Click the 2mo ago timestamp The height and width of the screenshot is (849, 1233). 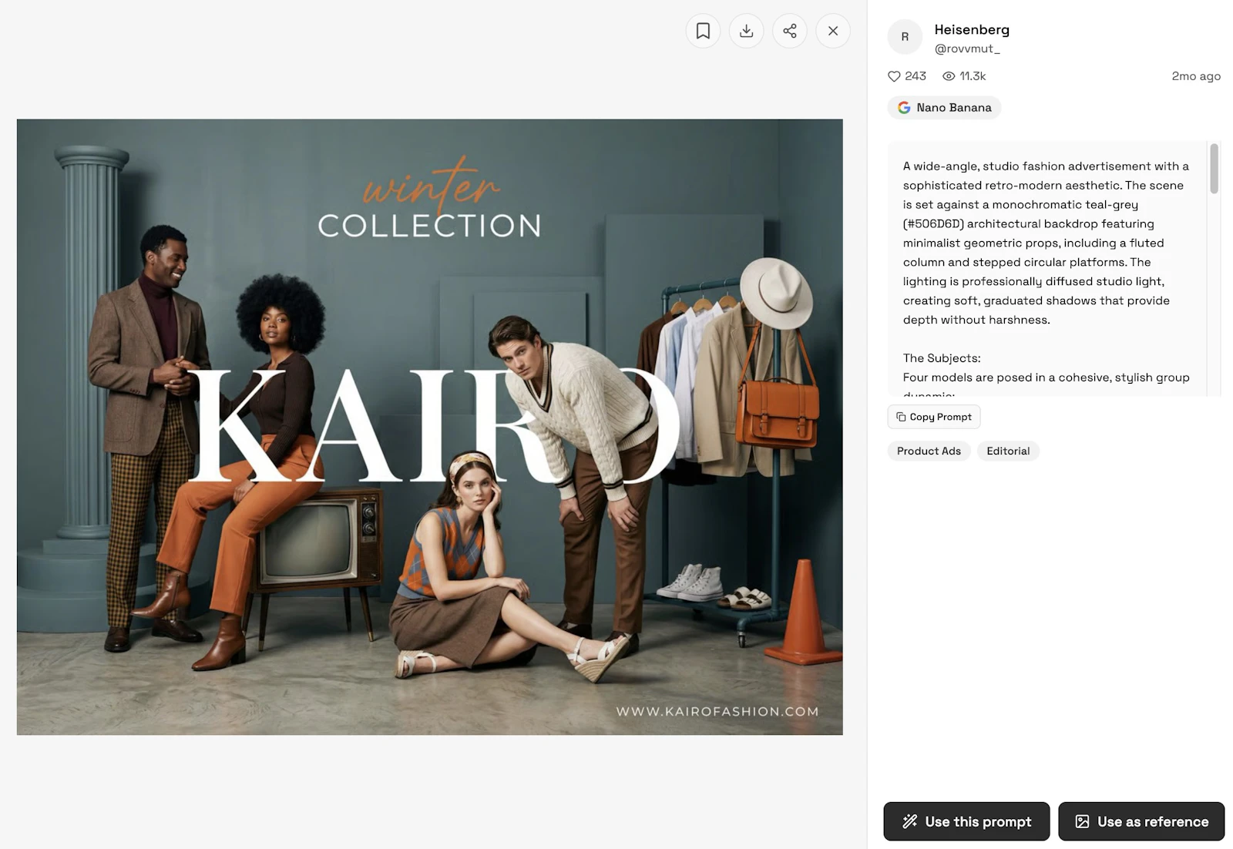[1196, 76]
